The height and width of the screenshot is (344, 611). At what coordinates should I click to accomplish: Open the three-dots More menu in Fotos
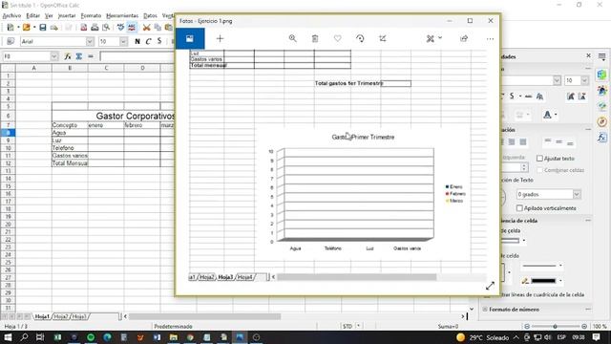coord(490,38)
